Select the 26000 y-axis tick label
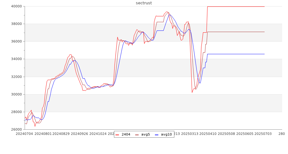 [x=16, y=129]
